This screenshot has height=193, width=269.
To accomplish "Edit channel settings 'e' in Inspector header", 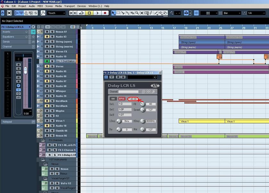I will (x=33, y=27).
